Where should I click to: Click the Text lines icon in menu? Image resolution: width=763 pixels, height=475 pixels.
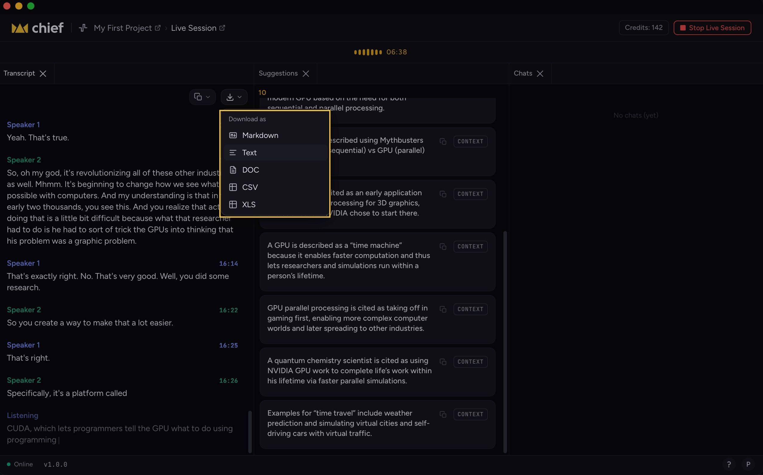(233, 153)
